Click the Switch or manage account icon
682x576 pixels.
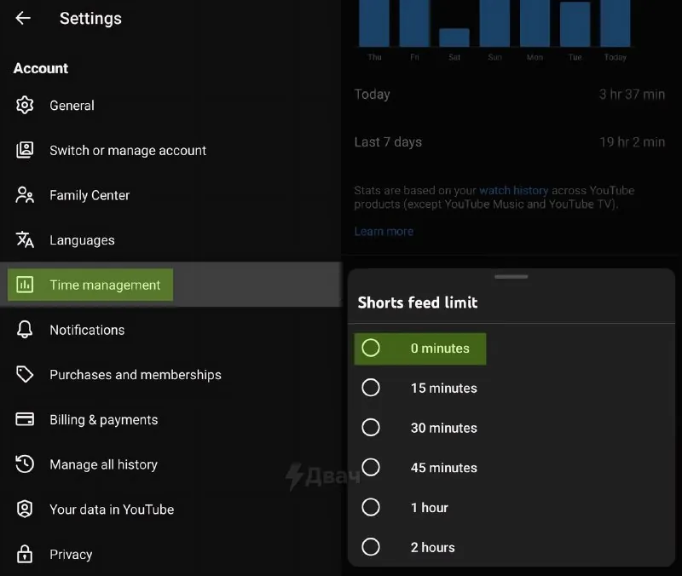pyautogui.click(x=25, y=150)
